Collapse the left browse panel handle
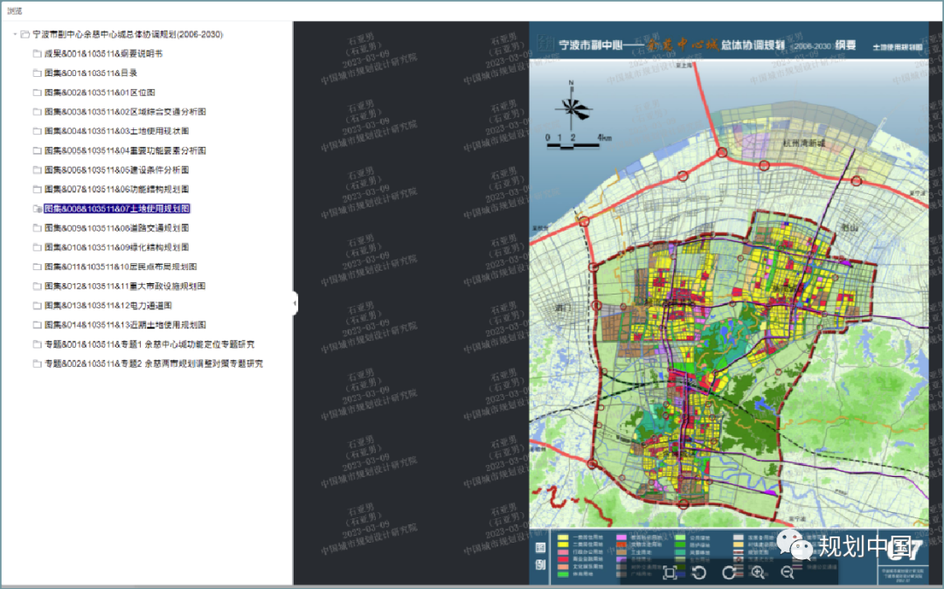944x589 pixels. (295, 303)
